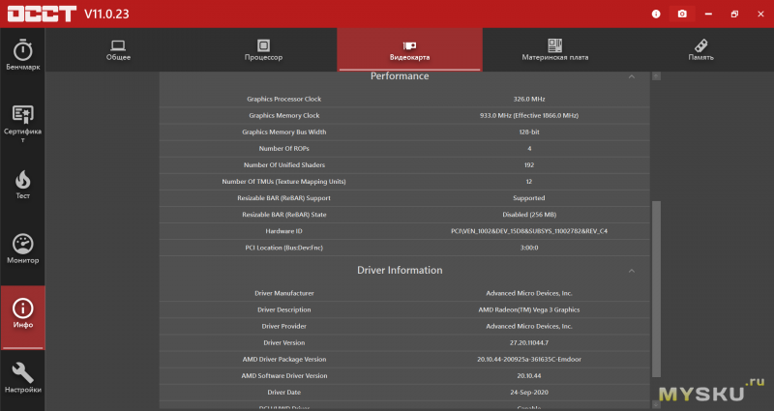The height and width of the screenshot is (411, 774).
Task: Select the Видеокарта tab
Action: click(409, 50)
